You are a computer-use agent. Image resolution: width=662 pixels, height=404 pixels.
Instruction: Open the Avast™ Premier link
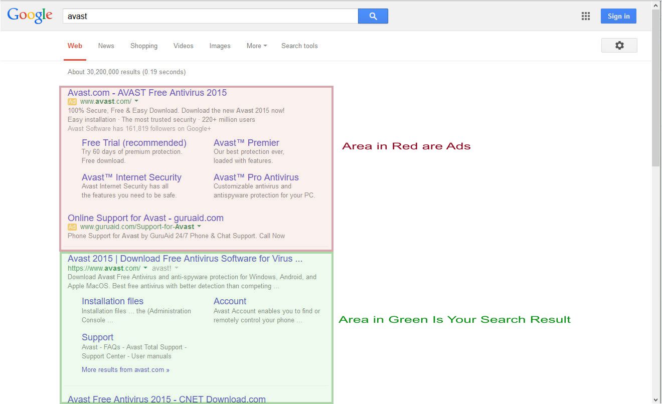point(246,143)
